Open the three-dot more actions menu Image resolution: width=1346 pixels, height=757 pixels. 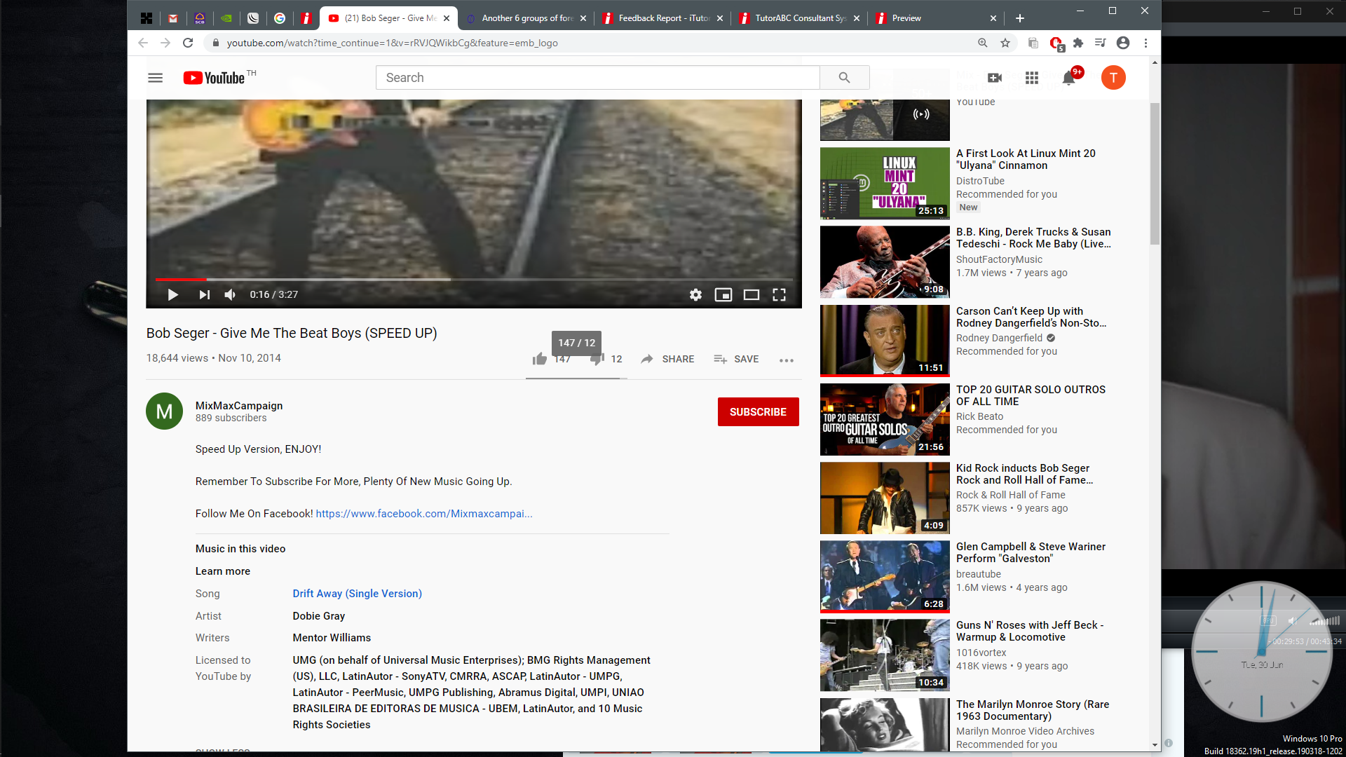point(786,360)
